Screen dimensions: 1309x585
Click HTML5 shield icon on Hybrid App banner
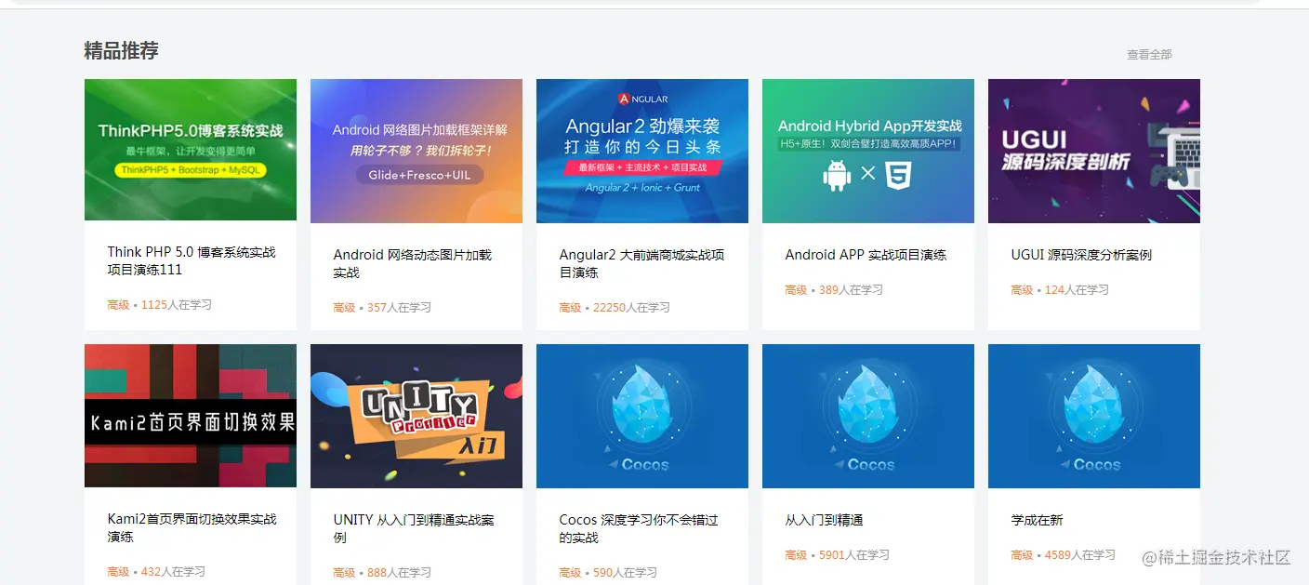point(898,175)
